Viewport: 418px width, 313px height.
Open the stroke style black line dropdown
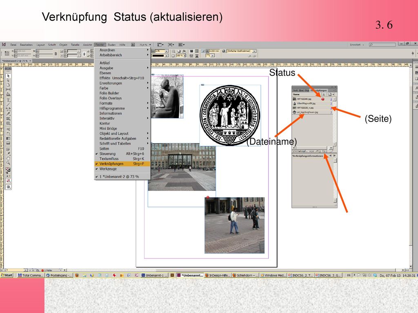pyautogui.click(x=167, y=55)
